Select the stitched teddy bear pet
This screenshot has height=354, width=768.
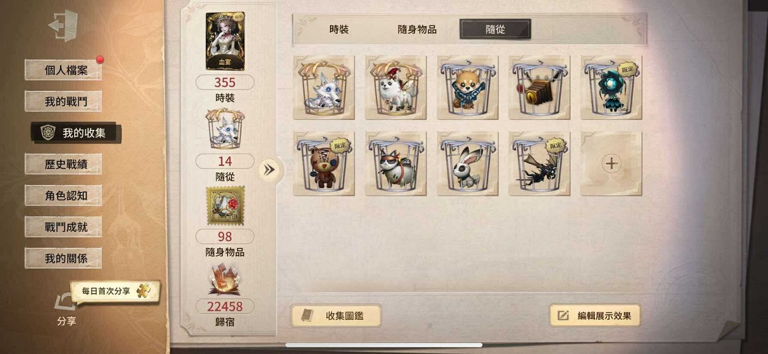(324, 163)
